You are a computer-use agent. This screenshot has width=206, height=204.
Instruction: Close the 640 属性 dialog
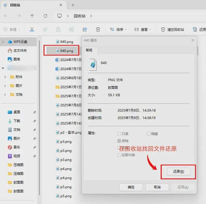tap(193, 40)
